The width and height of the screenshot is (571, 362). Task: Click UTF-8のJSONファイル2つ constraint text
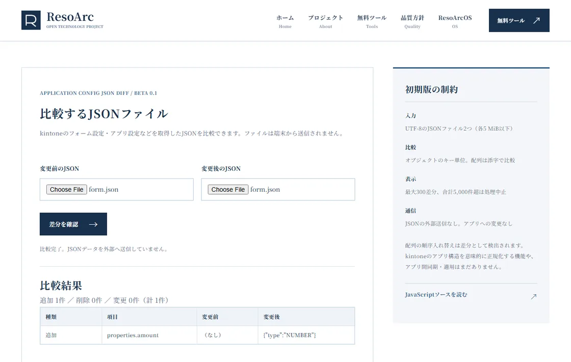click(459, 128)
